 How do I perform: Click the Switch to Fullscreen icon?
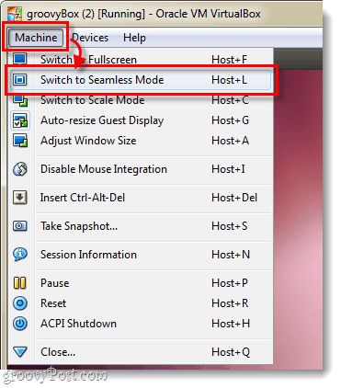coord(20,59)
